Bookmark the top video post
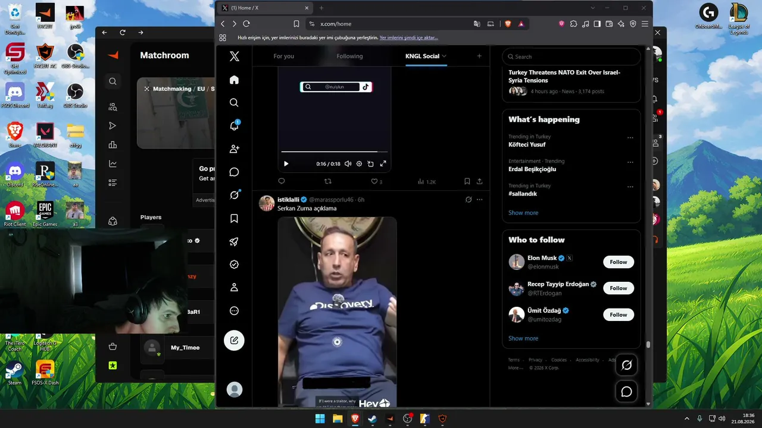The image size is (762, 428). [467, 181]
